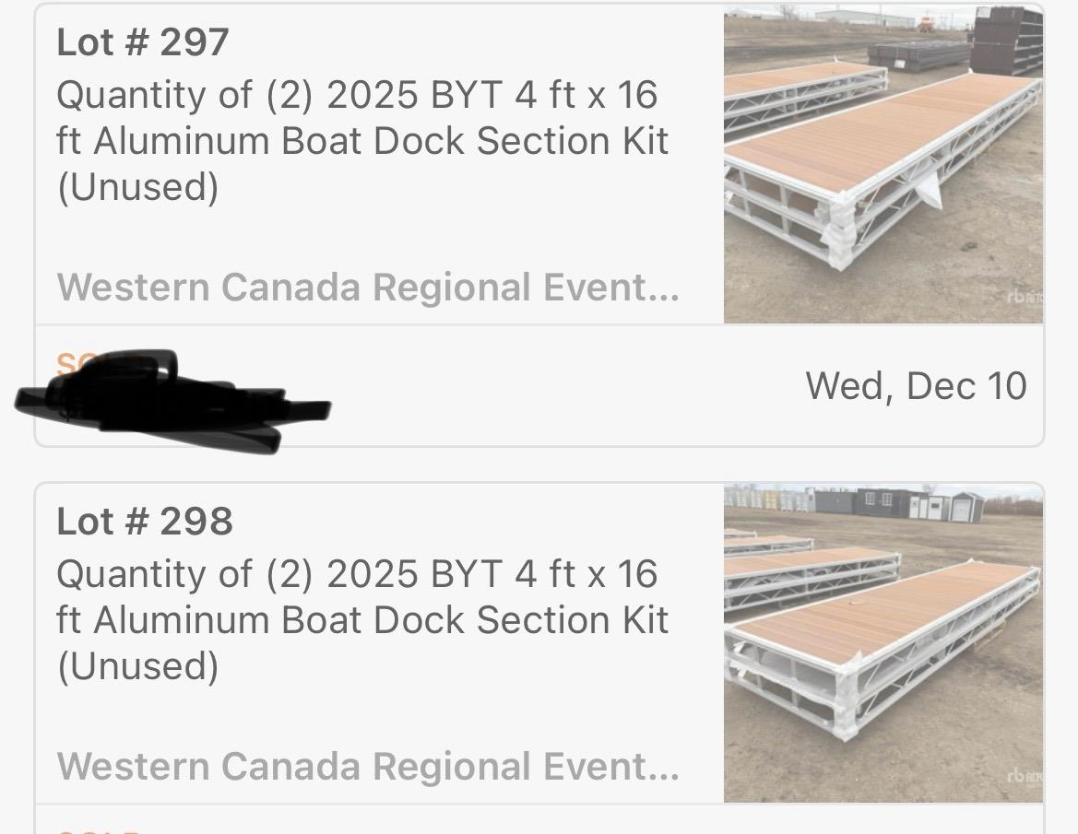Viewport: 1078px width, 834px height.
Task: Click the Lot 297 dock thumbnail photo
Action: (883, 164)
